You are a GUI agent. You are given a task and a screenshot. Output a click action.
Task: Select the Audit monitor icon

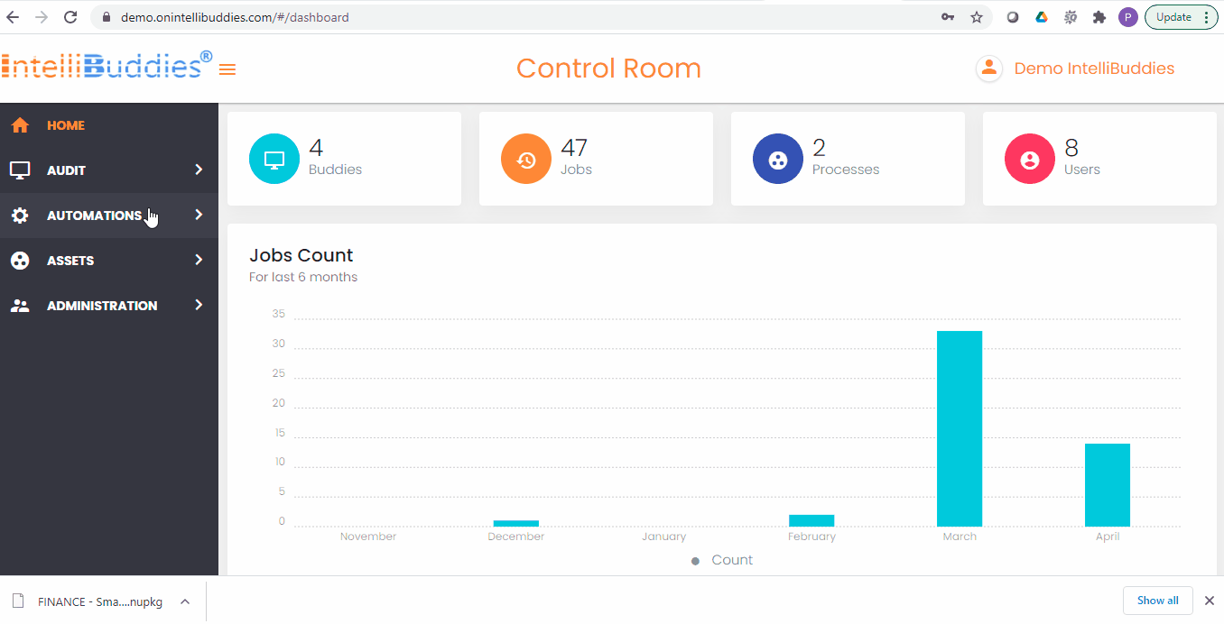pos(20,170)
